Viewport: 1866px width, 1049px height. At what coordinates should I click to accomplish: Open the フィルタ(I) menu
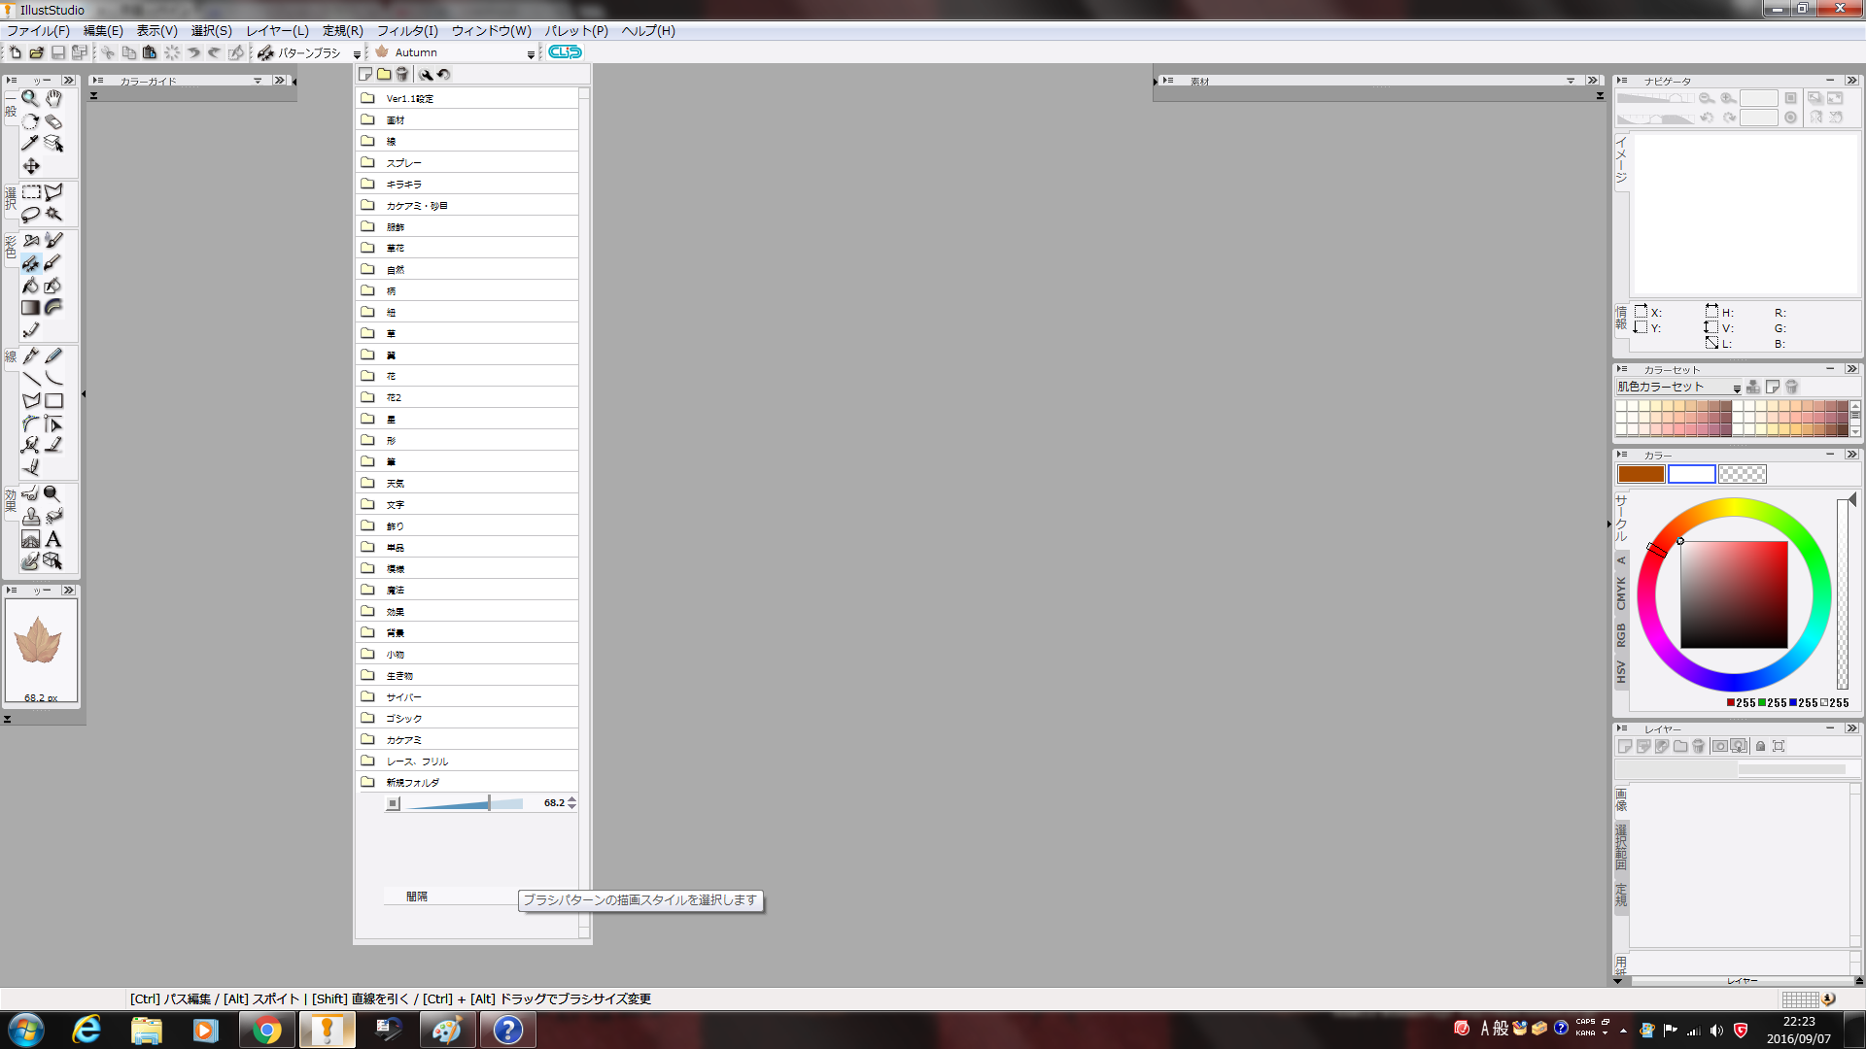[x=407, y=31]
